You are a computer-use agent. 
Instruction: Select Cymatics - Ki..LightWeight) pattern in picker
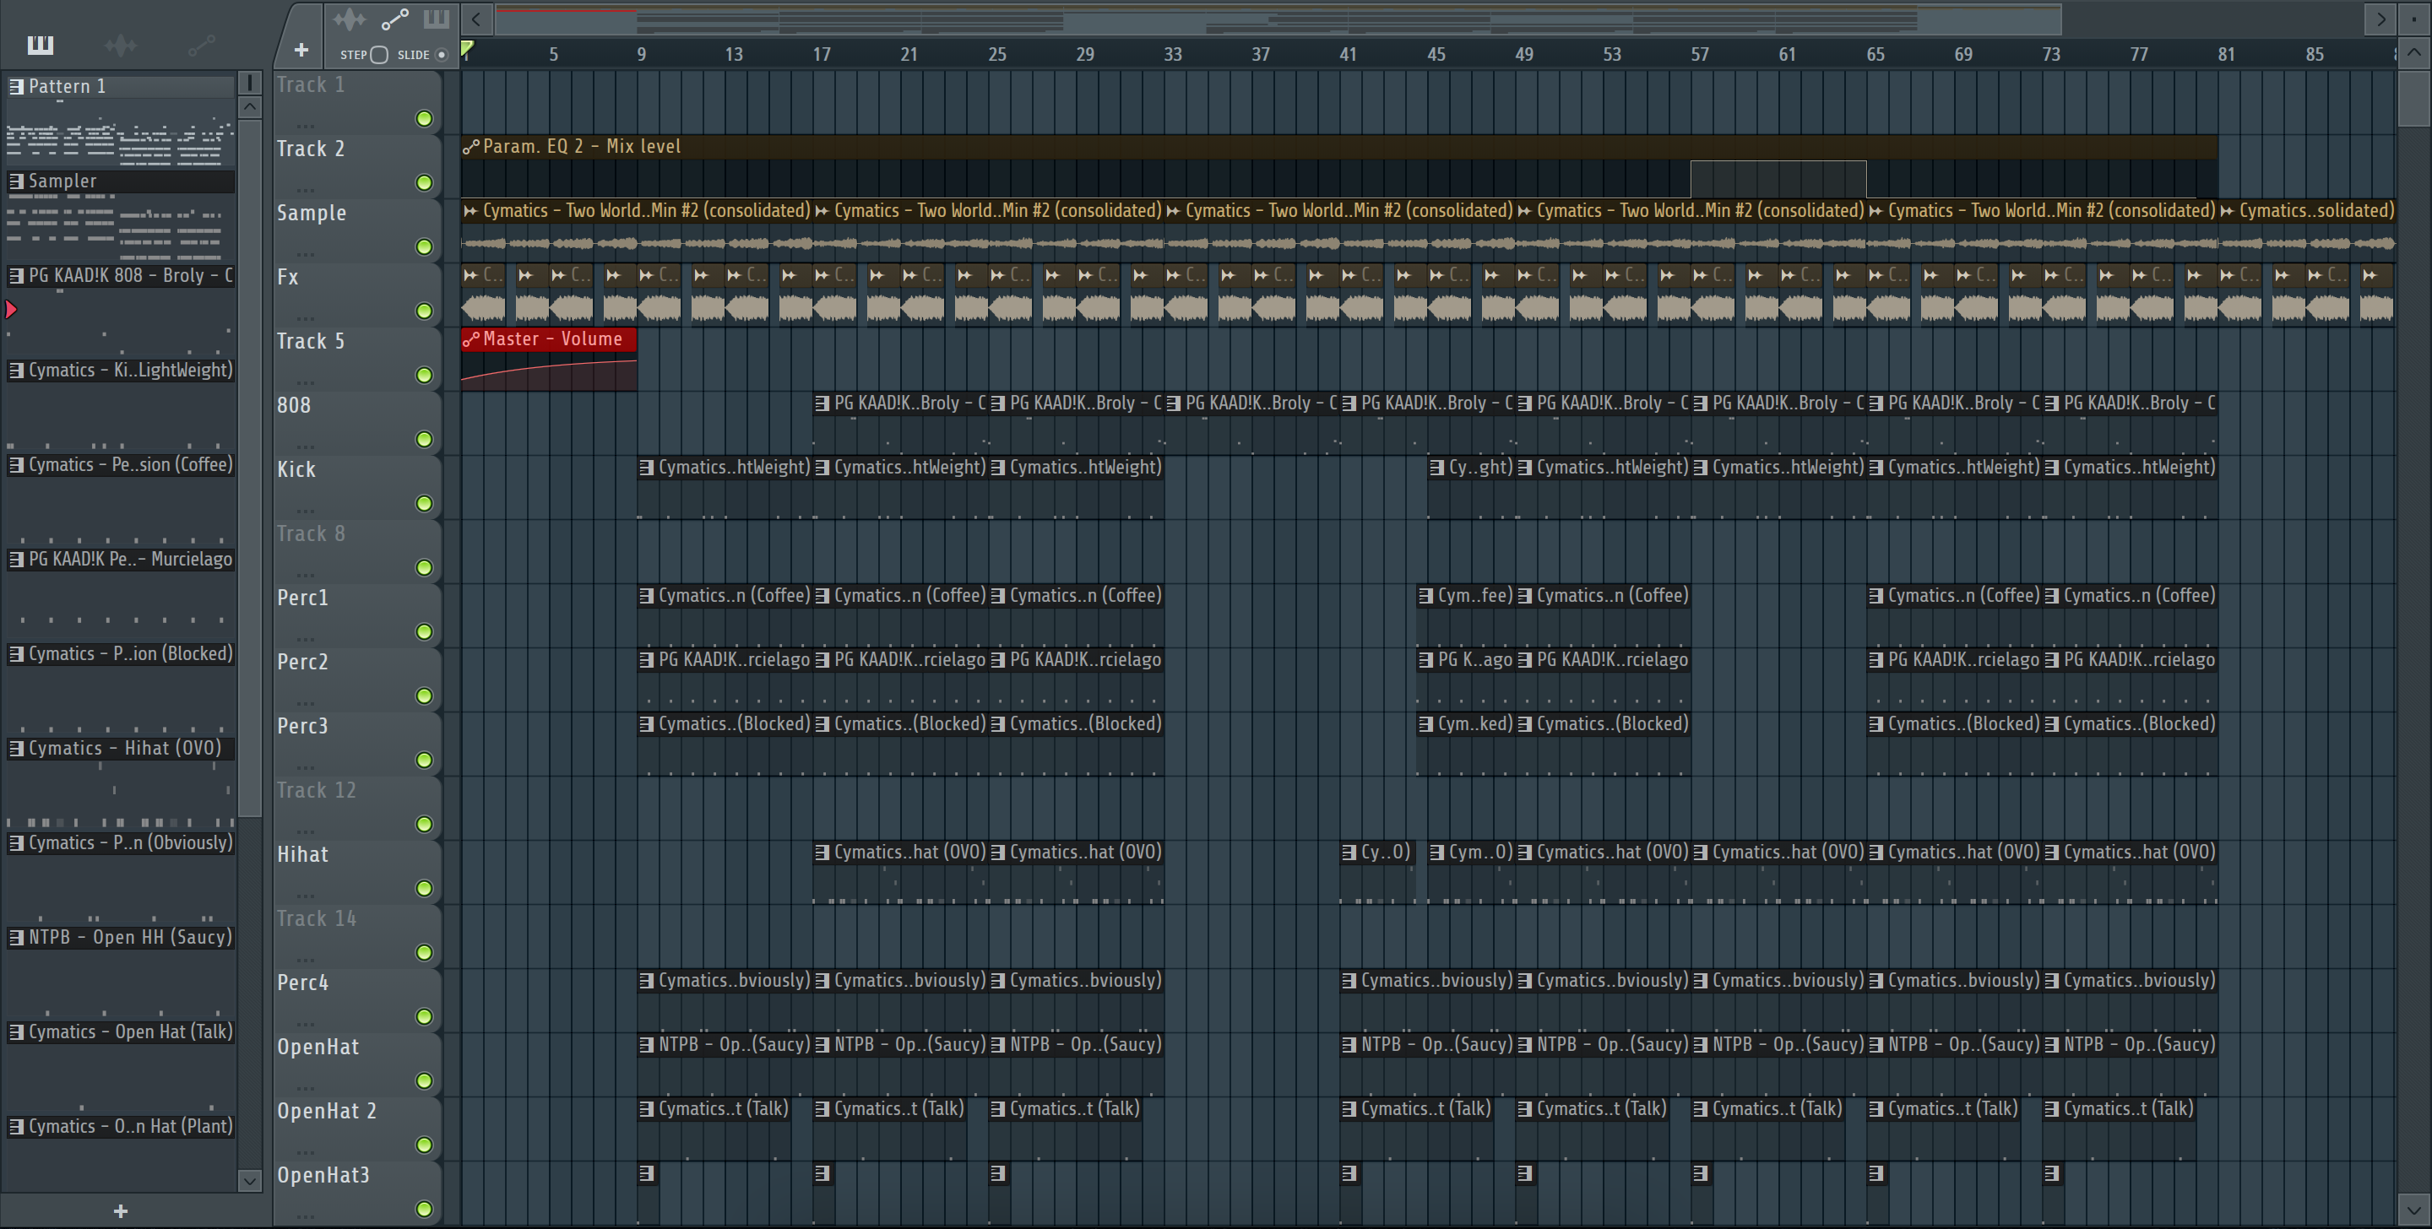pos(121,370)
